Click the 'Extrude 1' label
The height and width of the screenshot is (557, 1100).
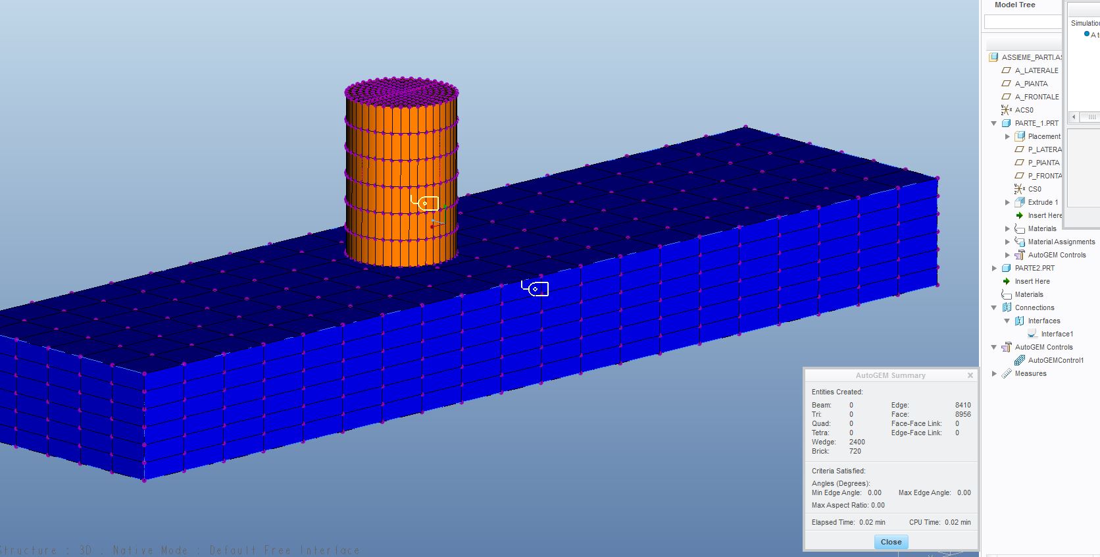coord(1043,202)
